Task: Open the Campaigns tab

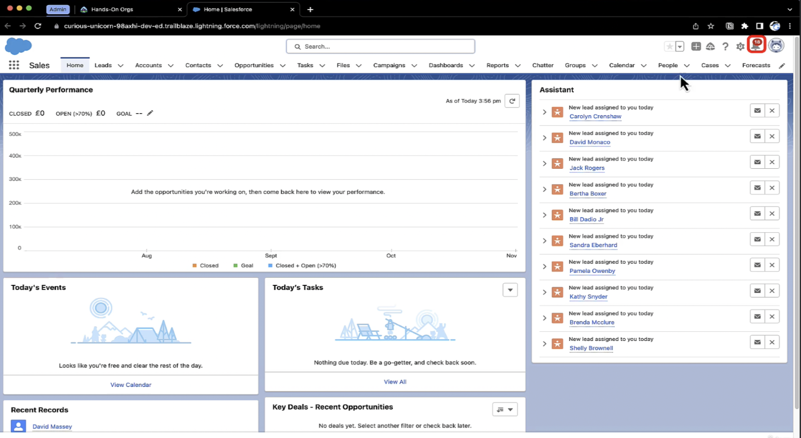Action: coord(389,66)
